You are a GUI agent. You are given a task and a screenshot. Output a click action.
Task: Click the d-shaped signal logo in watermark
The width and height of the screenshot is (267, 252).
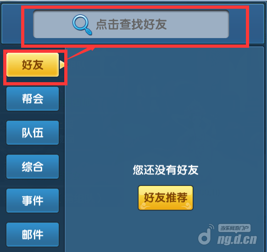[x=206, y=235]
